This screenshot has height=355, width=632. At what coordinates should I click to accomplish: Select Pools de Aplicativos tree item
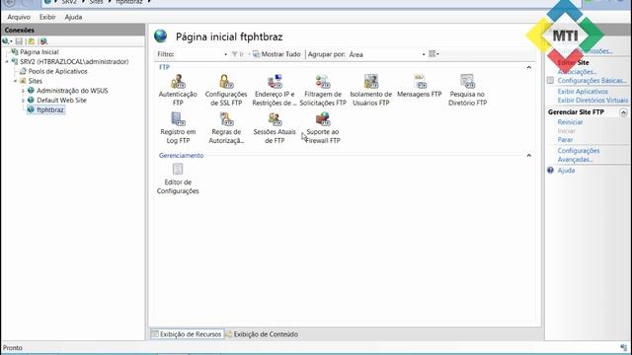[x=57, y=71]
